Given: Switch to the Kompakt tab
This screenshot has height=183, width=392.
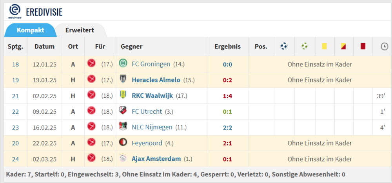Looking at the screenshot, I should point(31,30).
